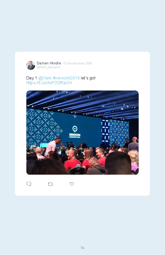The height and width of the screenshot is (255, 165).
Task: Click the retweet arrows icon
Action: (50, 184)
